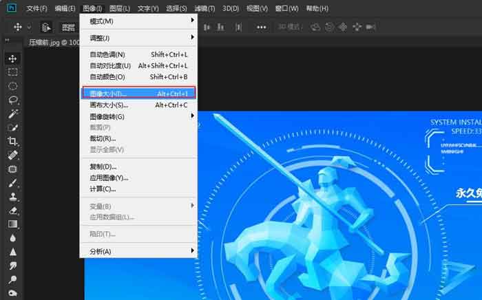Screen dimensions: 482x300
Task: Click the 3D rotate mode icon
Action: tap(315, 28)
